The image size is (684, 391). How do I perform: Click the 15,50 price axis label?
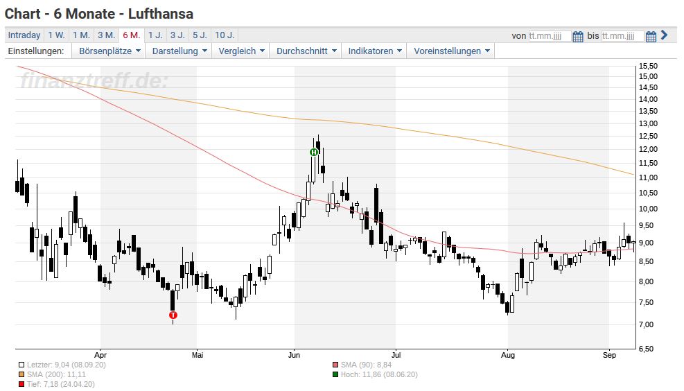click(x=648, y=67)
